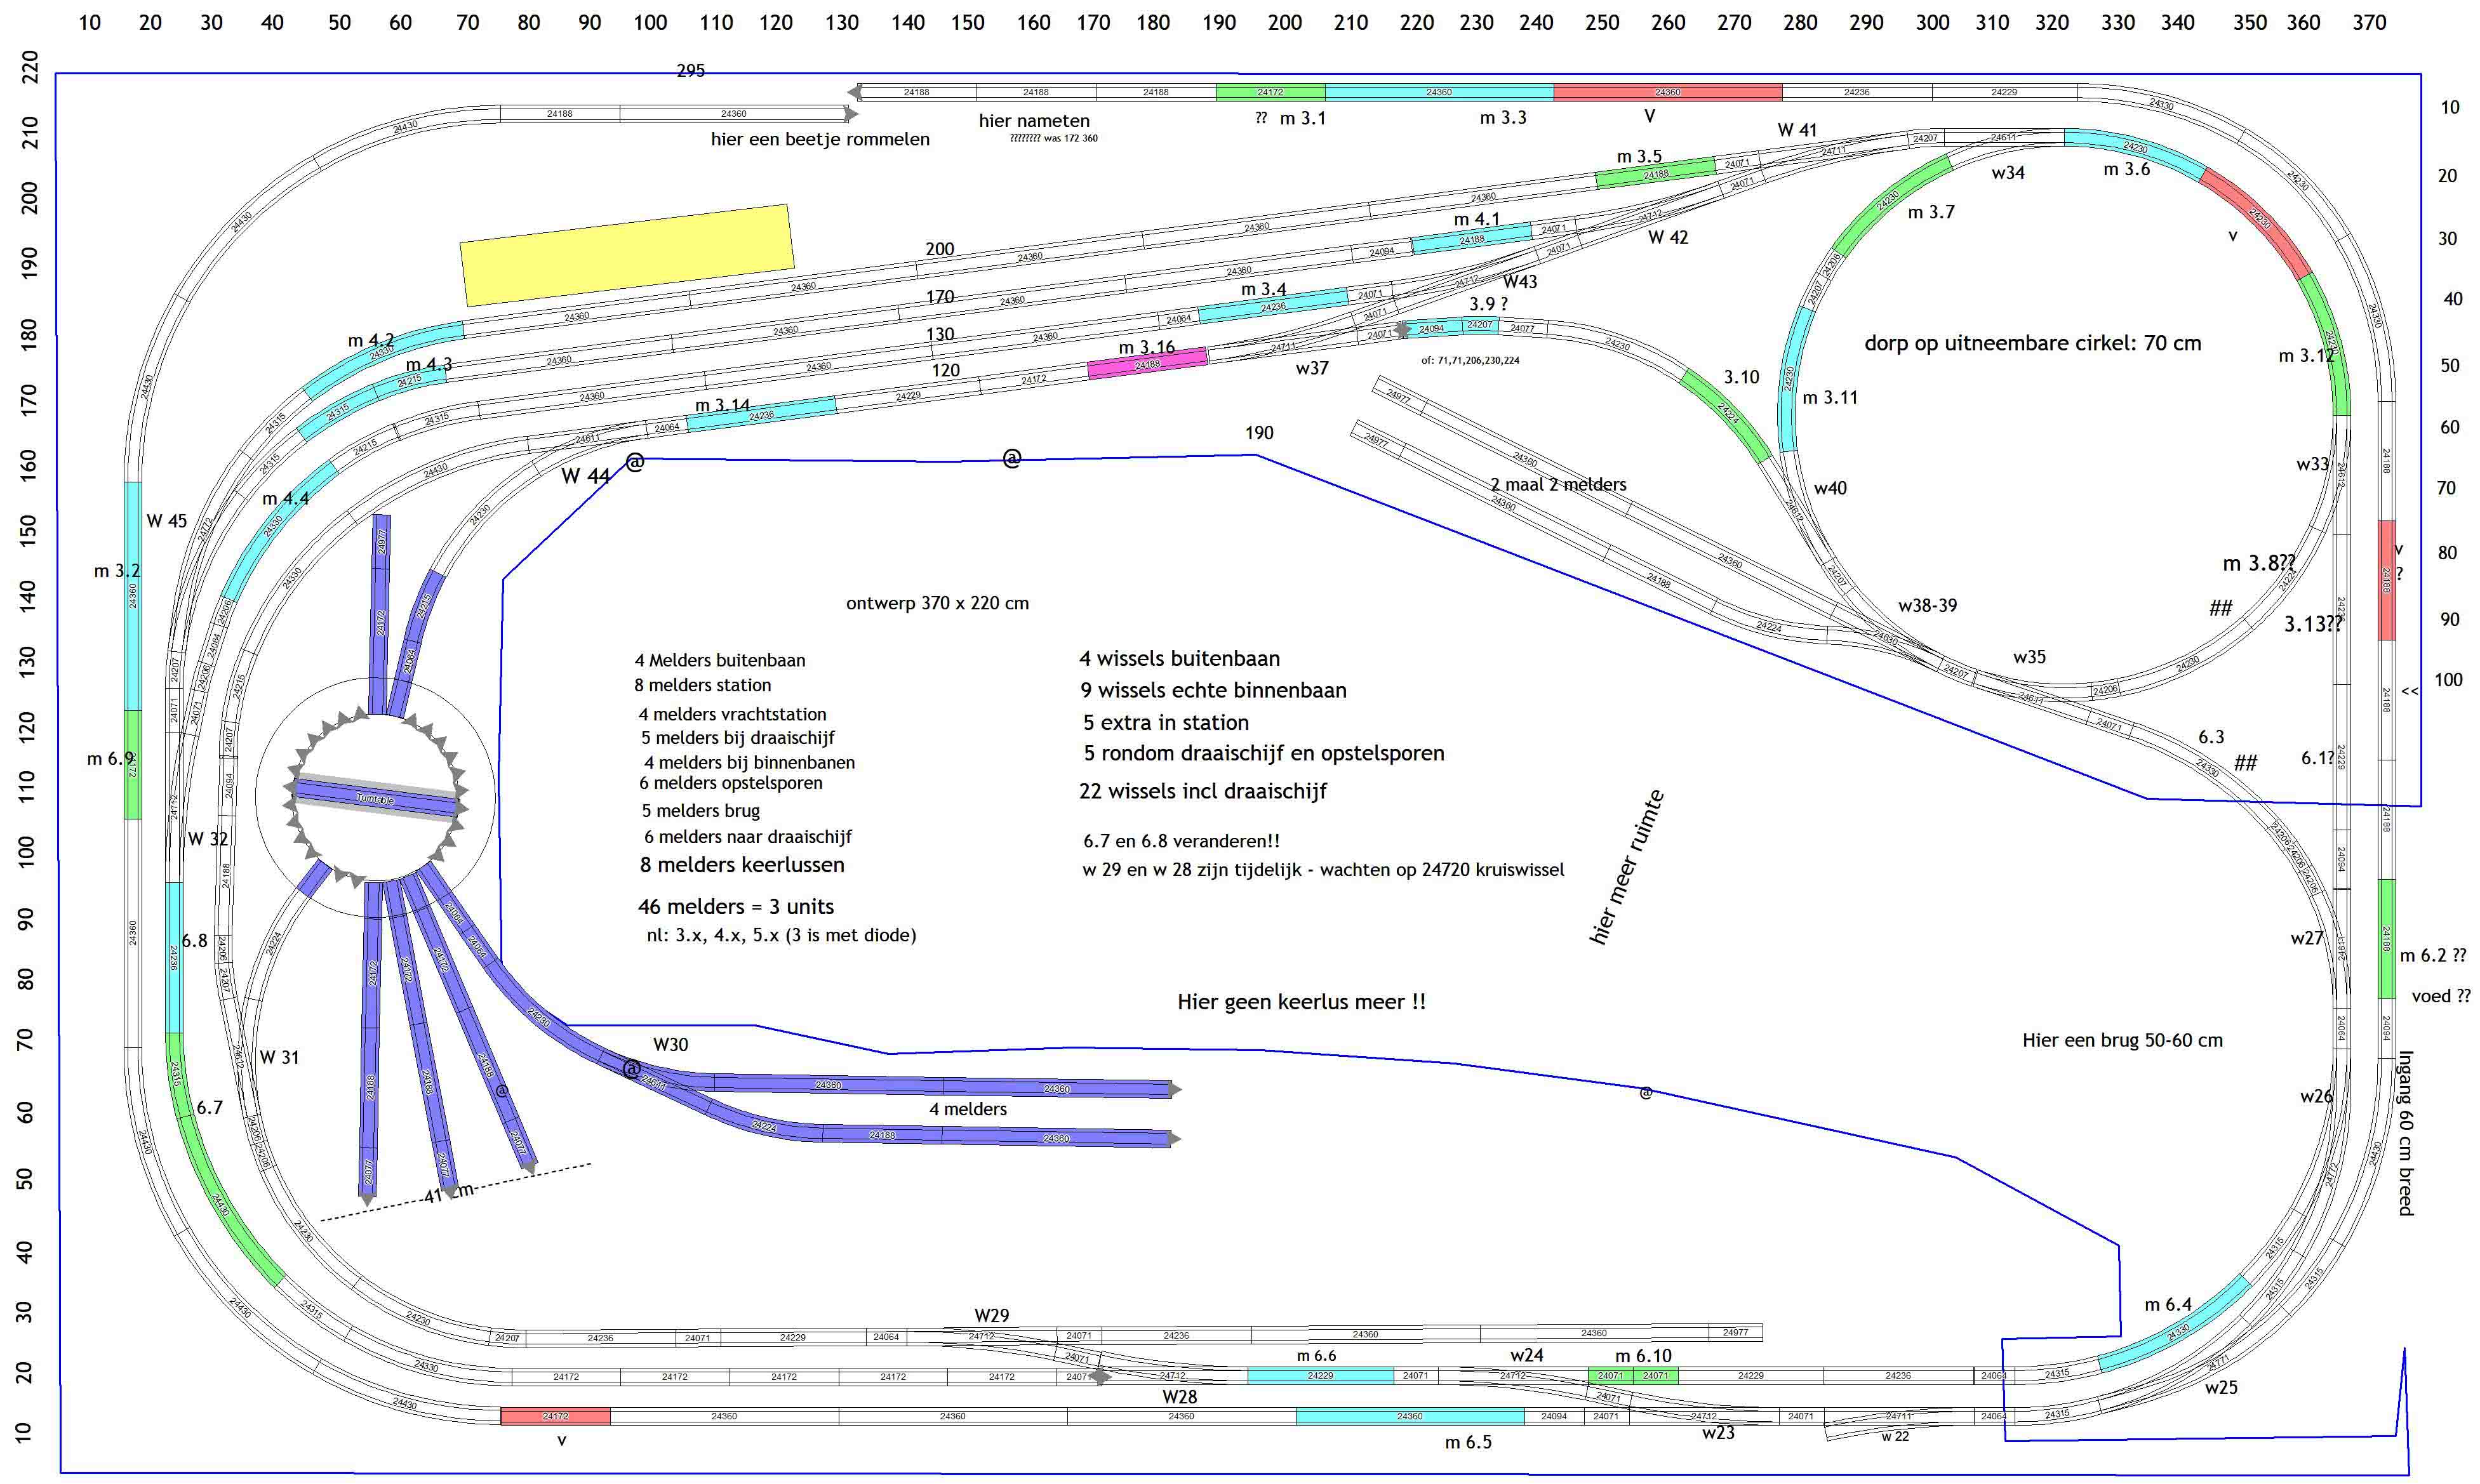This screenshot has width=2480, height=1484.
Task: Select the 'm 3.11' label
Action: click(x=1830, y=397)
